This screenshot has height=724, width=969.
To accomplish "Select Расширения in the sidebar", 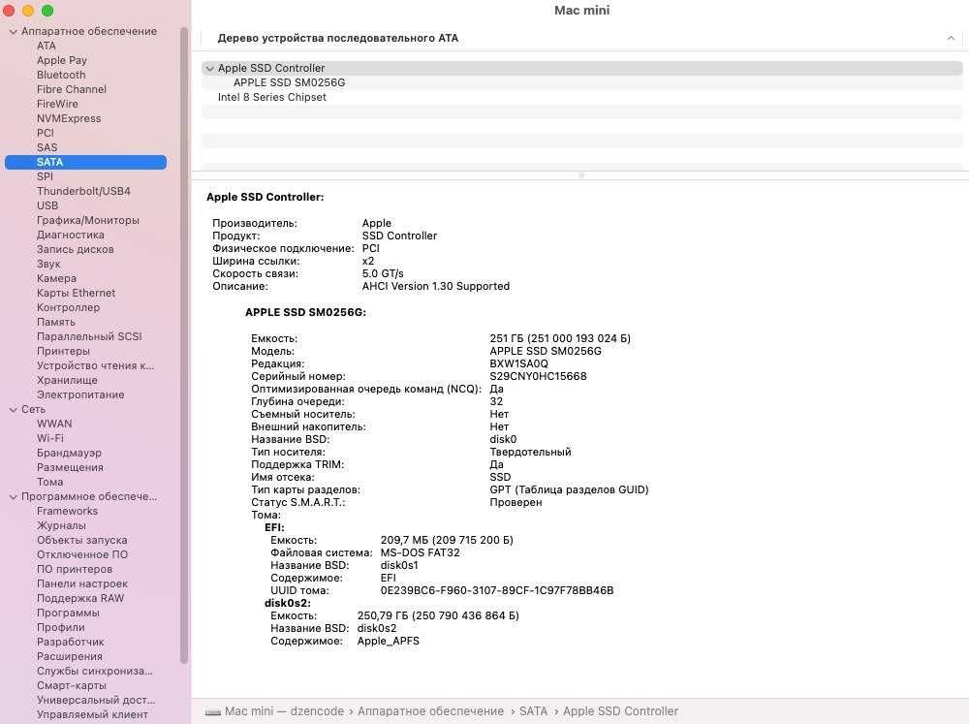I will (x=70, y=656).
